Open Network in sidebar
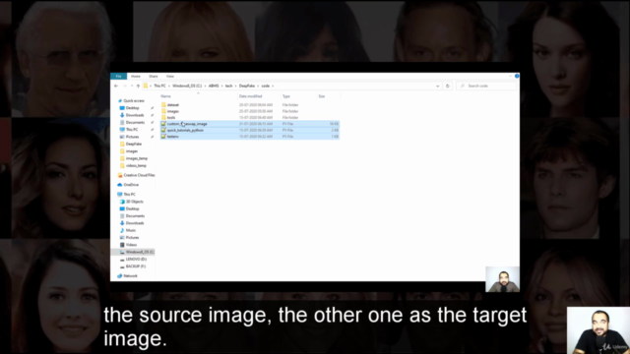The width and height of the screenshot is (630, 354). (x=130, y=276)
